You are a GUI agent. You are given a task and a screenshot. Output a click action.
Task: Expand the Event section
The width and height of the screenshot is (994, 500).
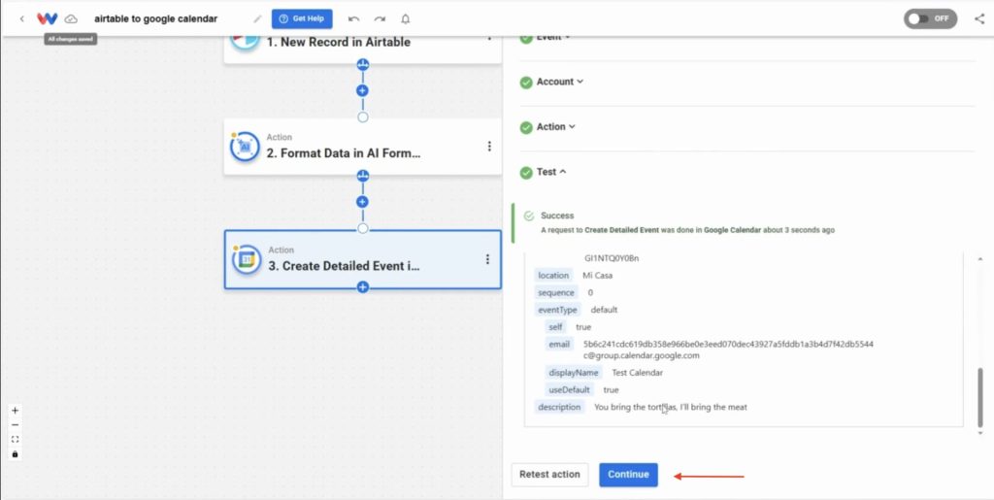(553, 38)
